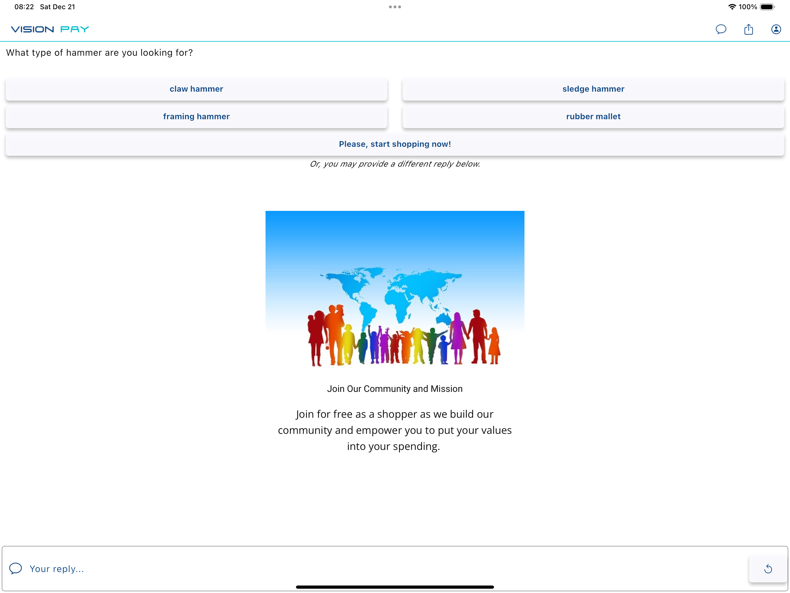Screen dimensions: 790x593
Task: Tap the 'Sat Dec 21' date
Action: pyautogui.click(x=57, y=7)
